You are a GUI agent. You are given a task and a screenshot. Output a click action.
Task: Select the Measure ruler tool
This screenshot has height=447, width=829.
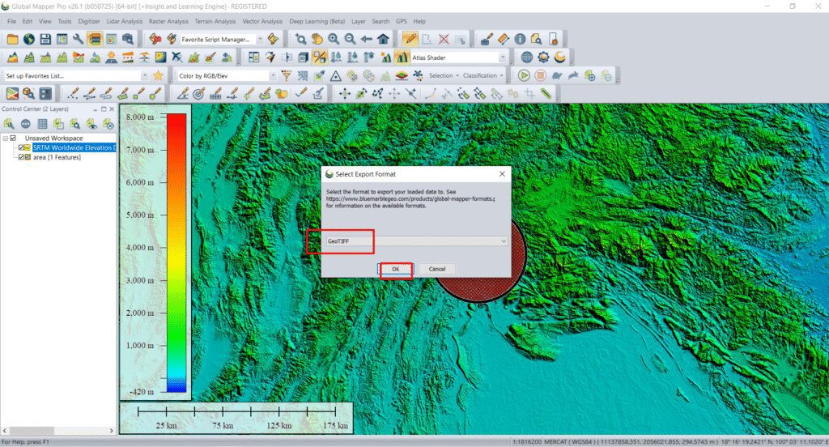[504, 39]
